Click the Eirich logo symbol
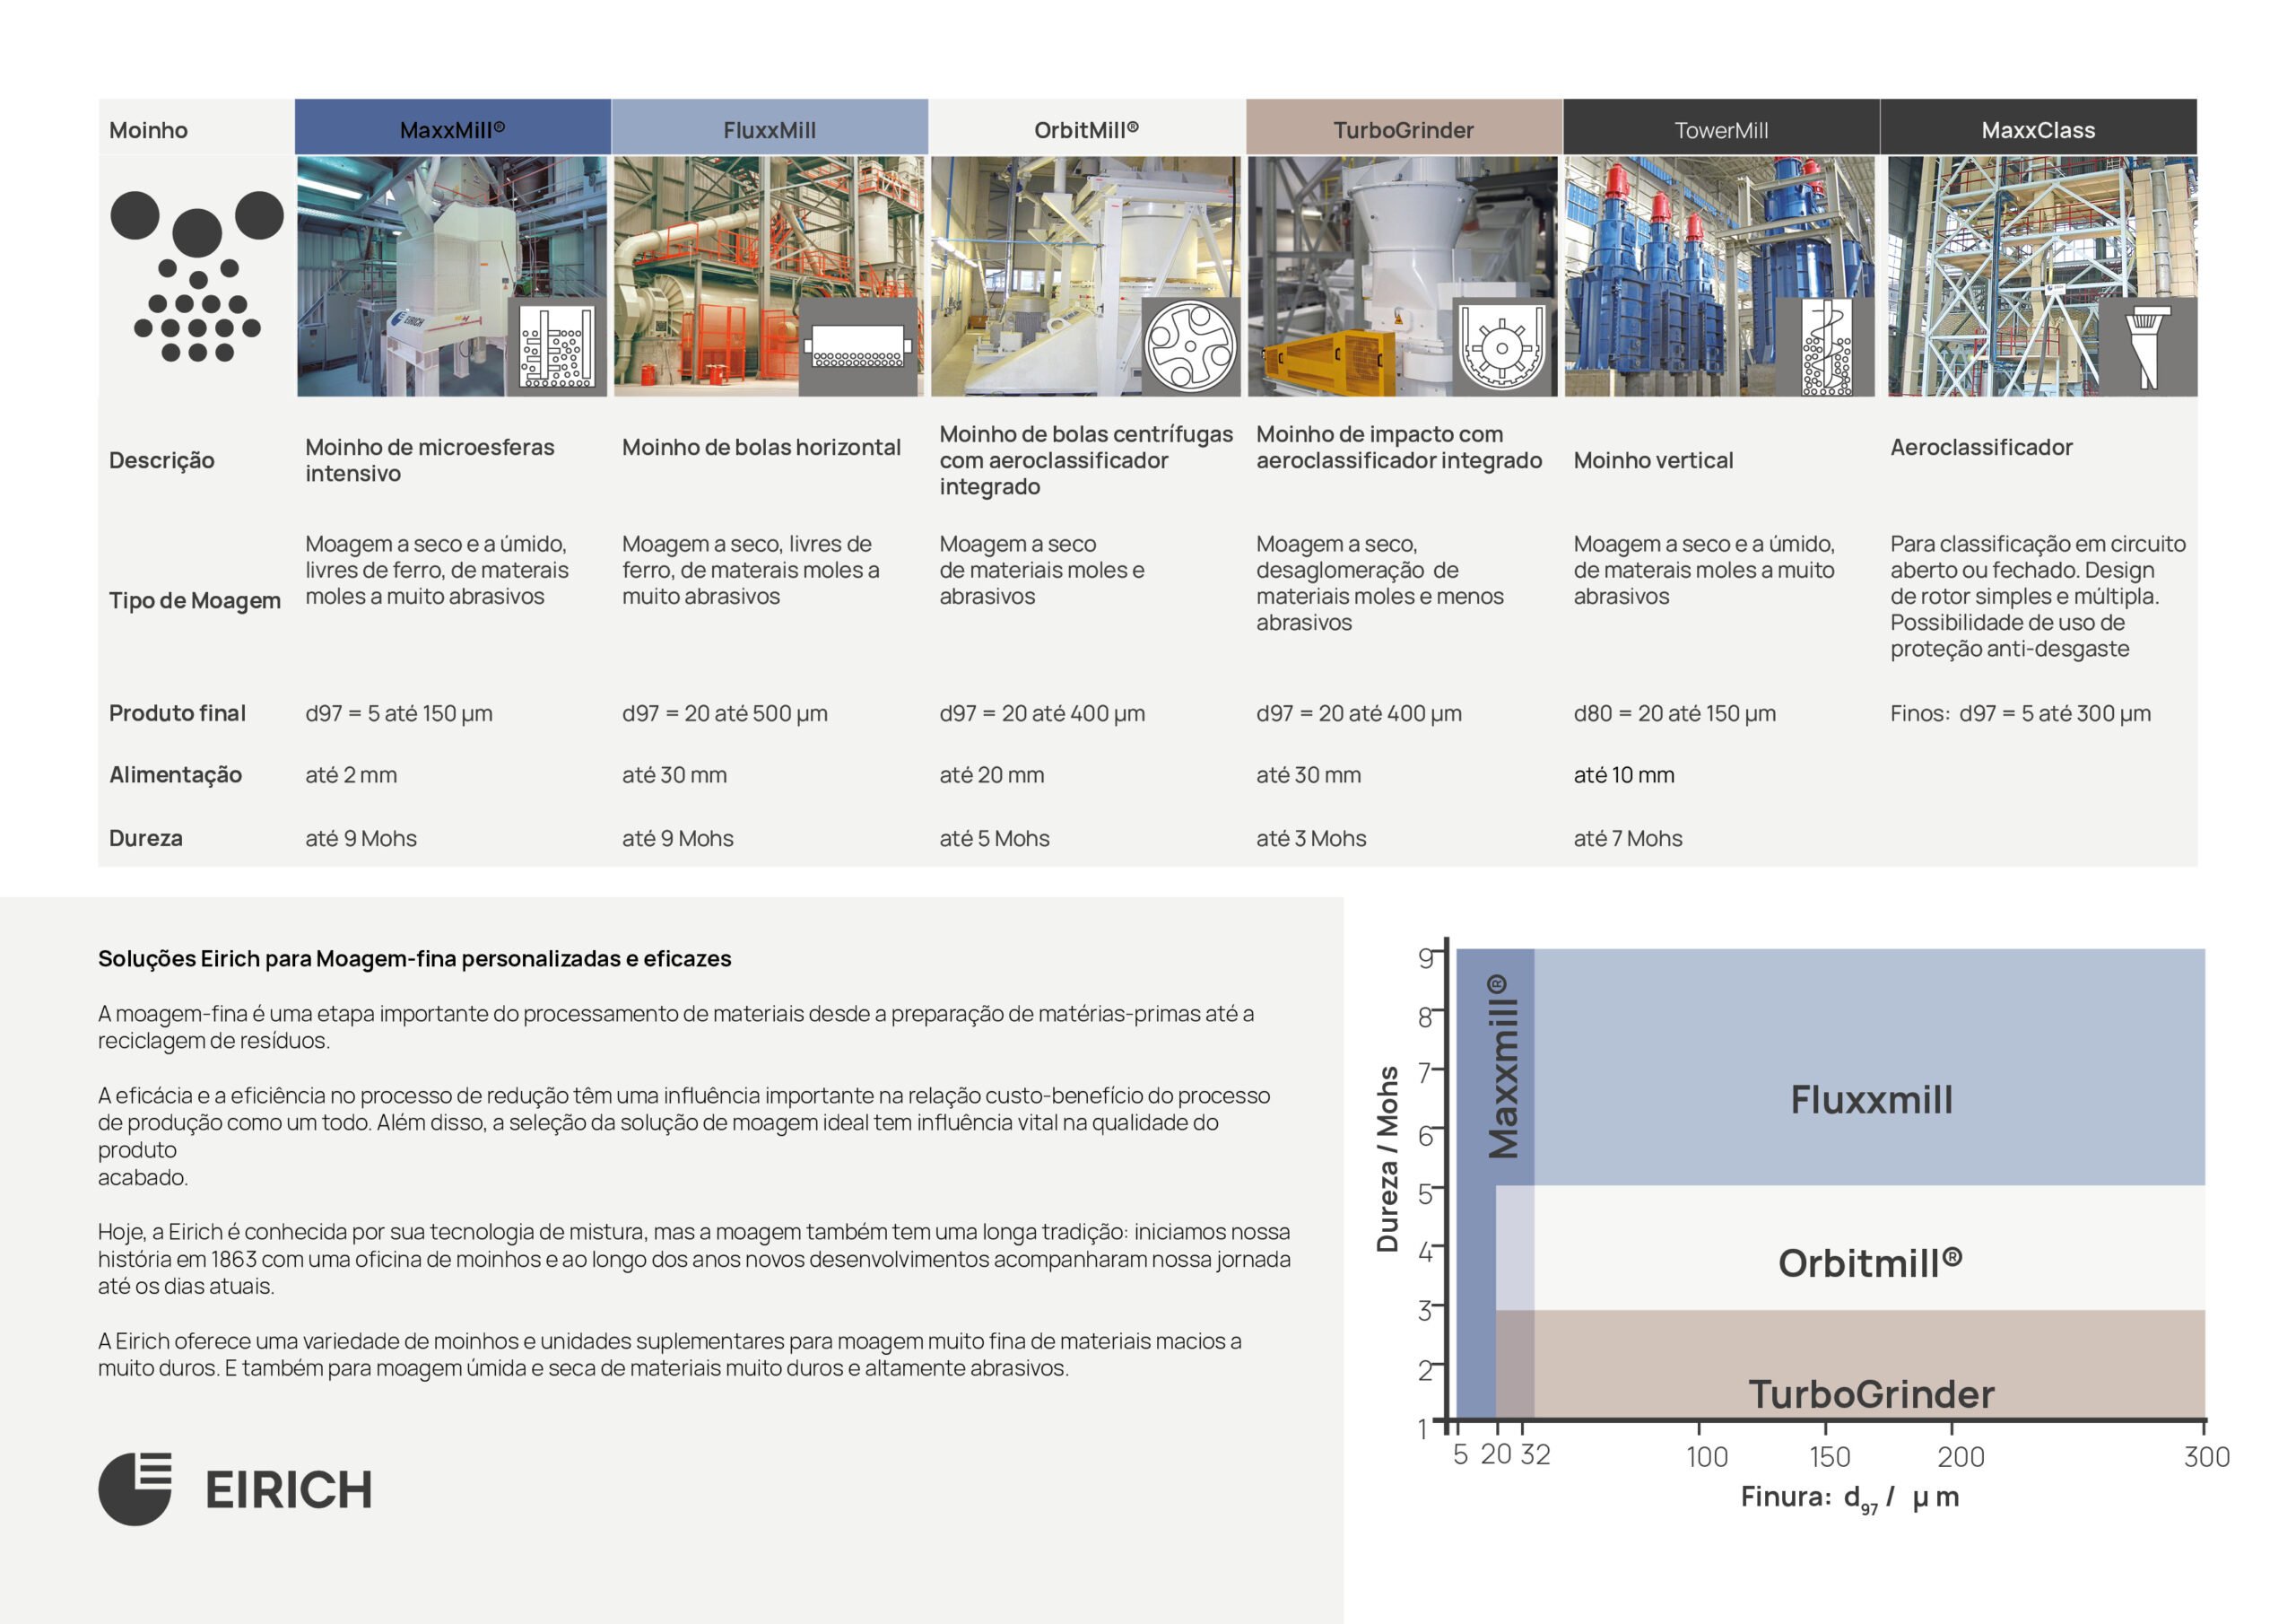Viewport: 2296px width, 1624px height. pos(135,1489)
